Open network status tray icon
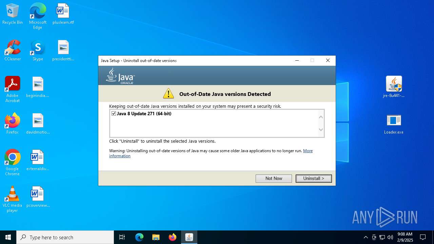 pos(382,237)
